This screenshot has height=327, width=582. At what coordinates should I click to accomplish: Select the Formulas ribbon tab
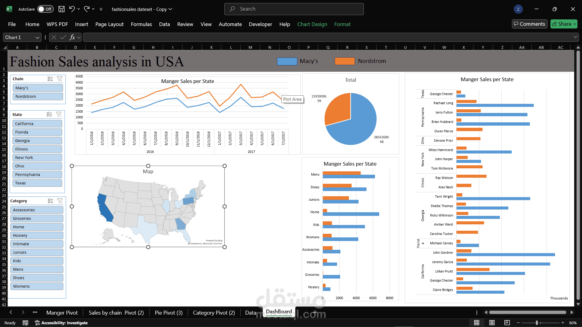pos(141,24)
